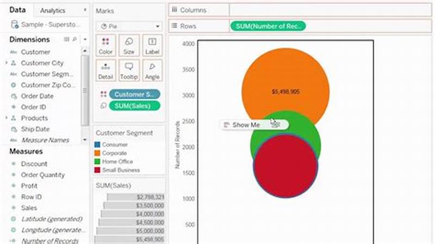The width and height of the screenshot is (435, 244).
Task: Open the Data/Analytics pane options arrow
Action: 85,10
